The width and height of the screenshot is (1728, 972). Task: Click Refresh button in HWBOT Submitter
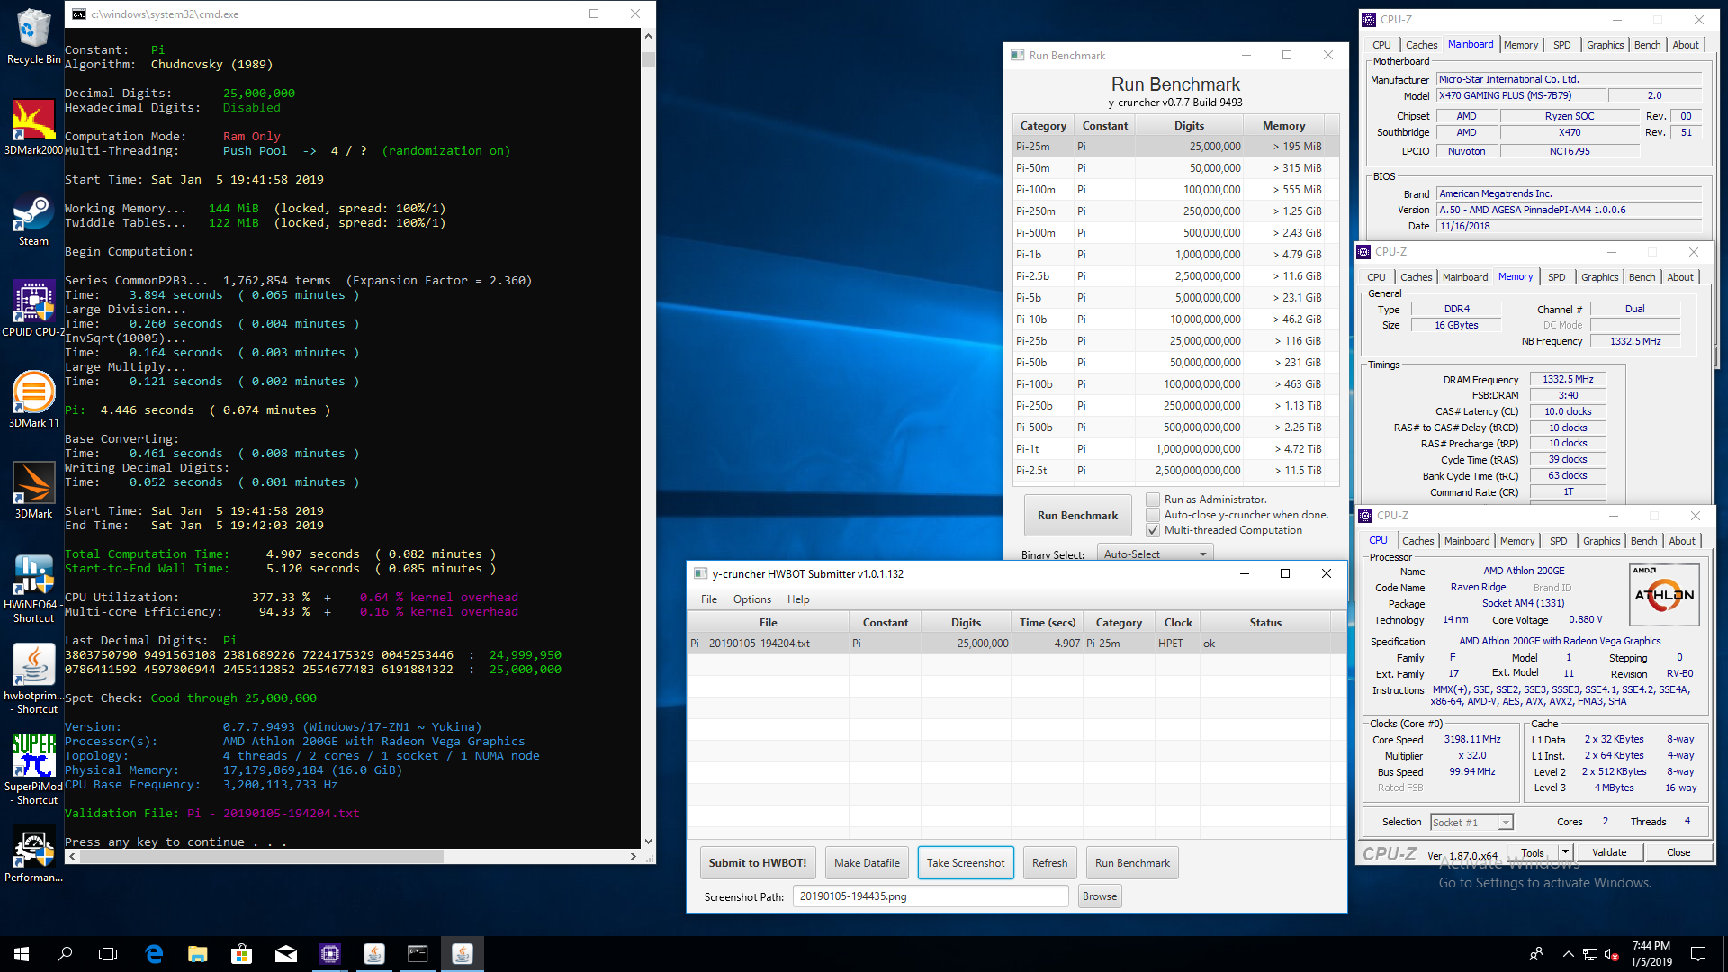(1049, 863)
